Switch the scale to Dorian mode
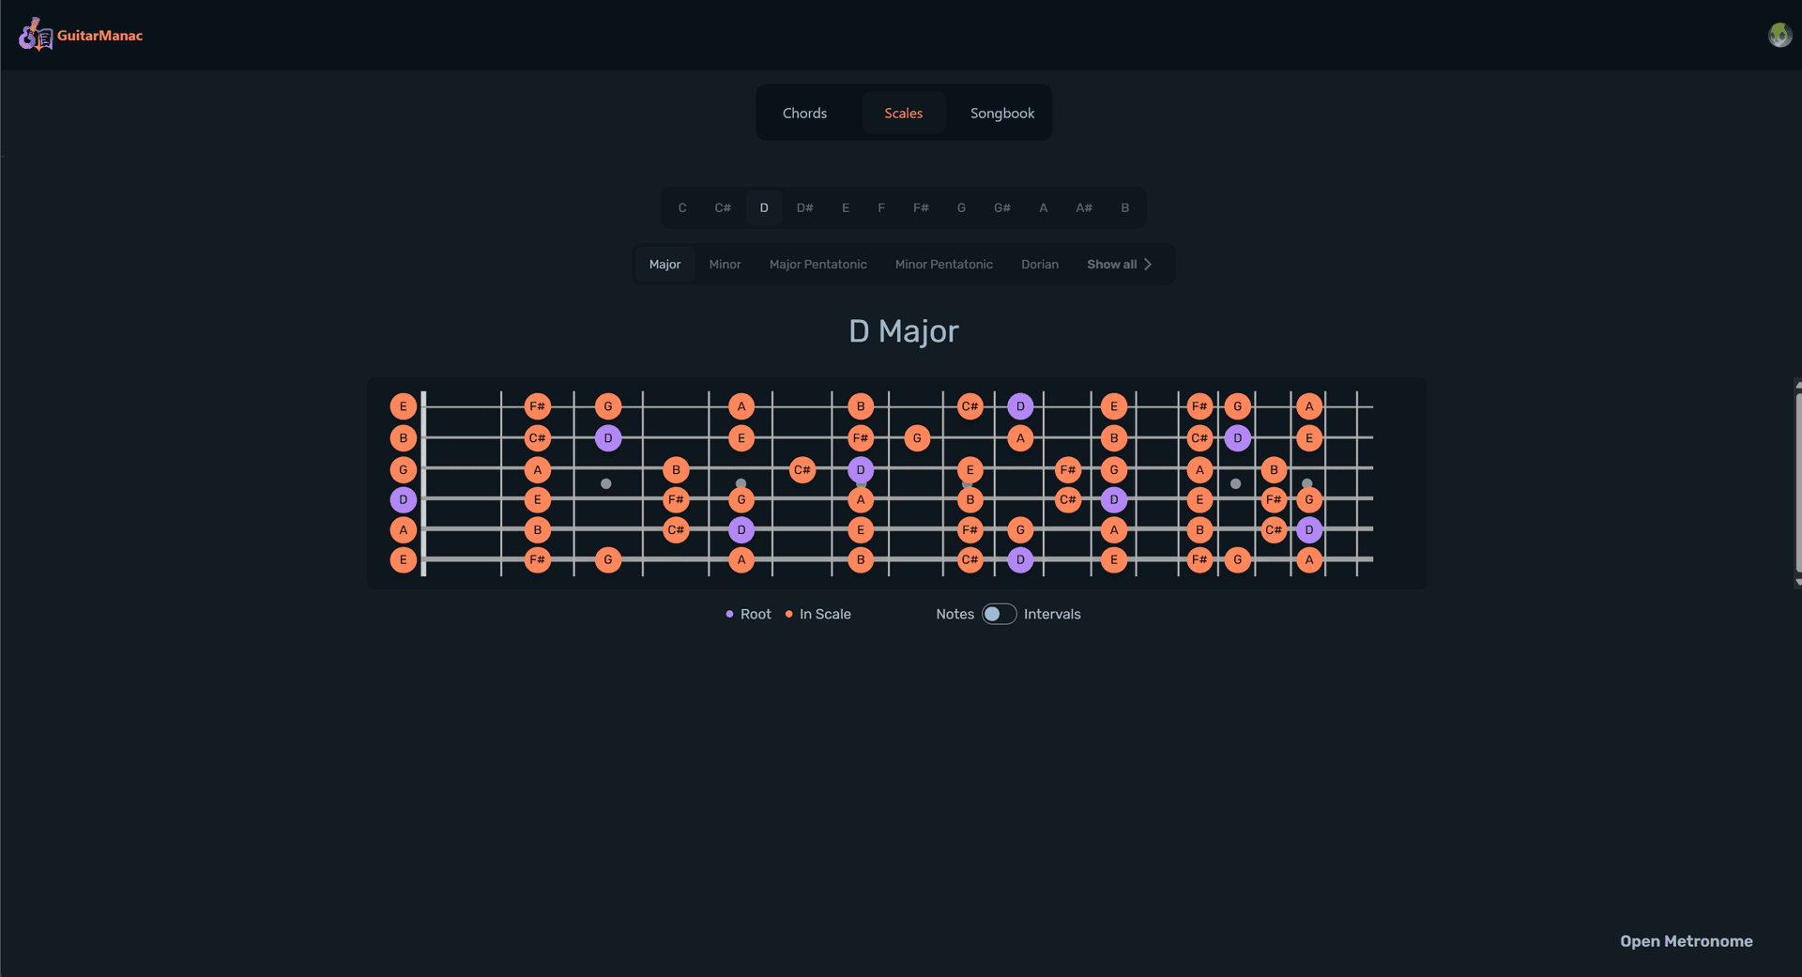 (x=1039, y=264)
